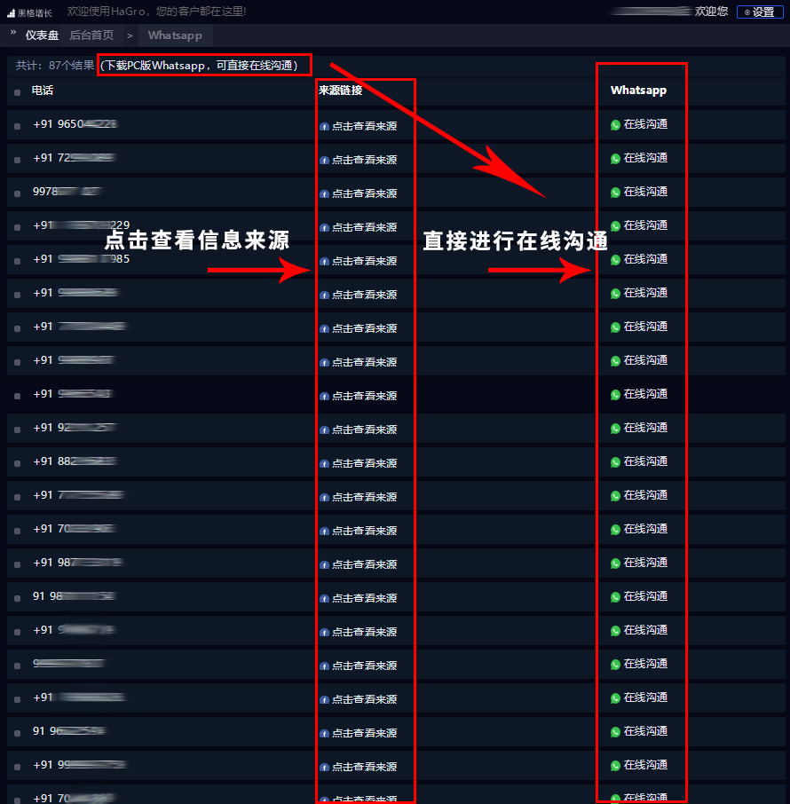Click the 来源链接 column header
Image resolution: width=790 pixels, height=804 pixels.
point(340,91)
